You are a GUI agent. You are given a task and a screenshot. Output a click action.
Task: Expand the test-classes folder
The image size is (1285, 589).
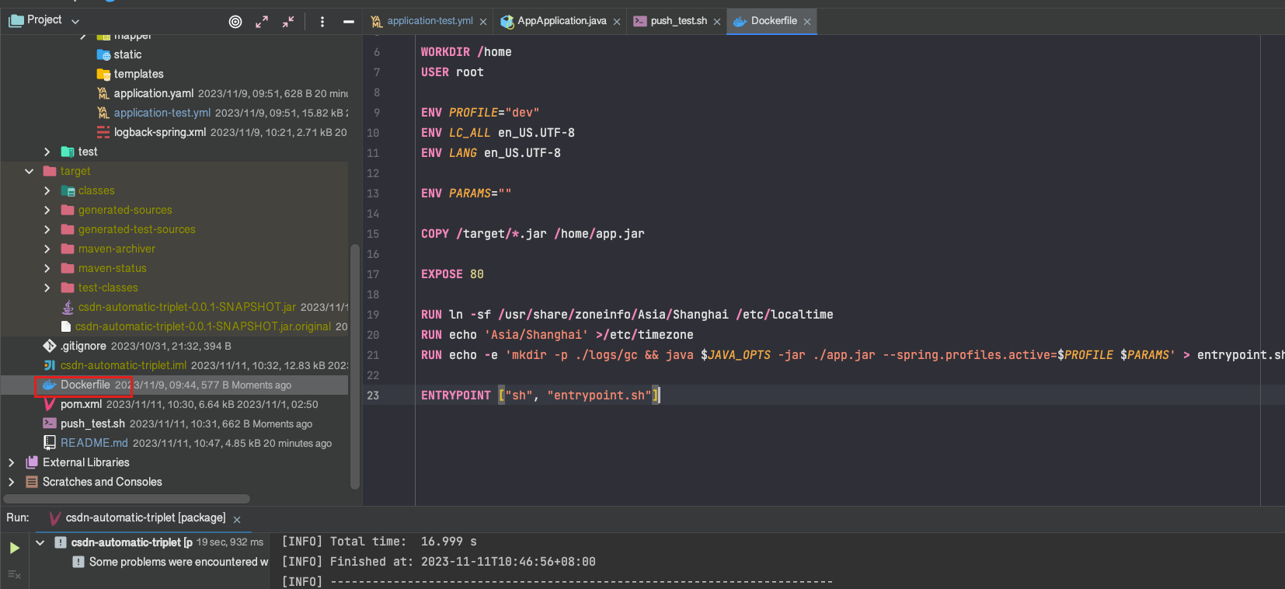click(x=47, y=288)
